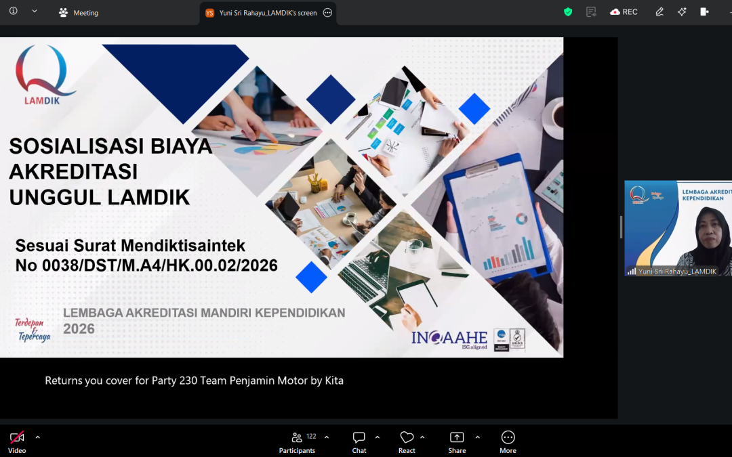Viewport: 732px width, 457px height.
Task: Switch to the Meeting tab
Action: [79, 13]
